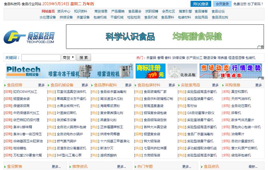Click the green arrow icon beside 食品机械设备
The image size is (268, 170).
pyautogui.click(x=49, y=85)
